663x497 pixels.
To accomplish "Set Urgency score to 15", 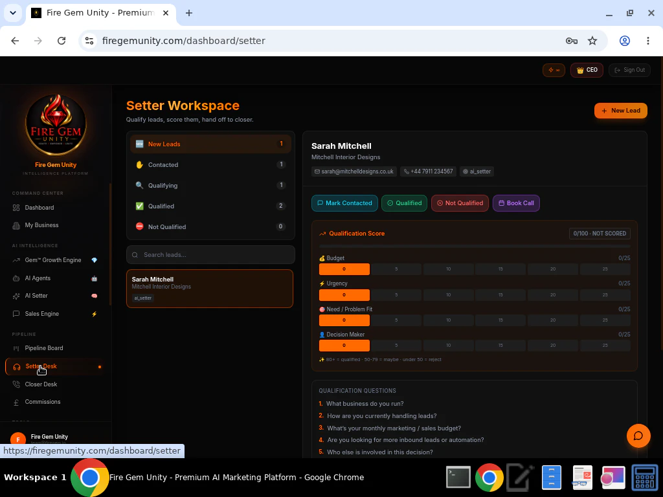I will pyautogui.click(x=500, y=295).
